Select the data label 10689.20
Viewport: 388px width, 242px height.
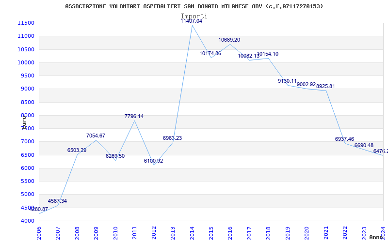point(229,40)
